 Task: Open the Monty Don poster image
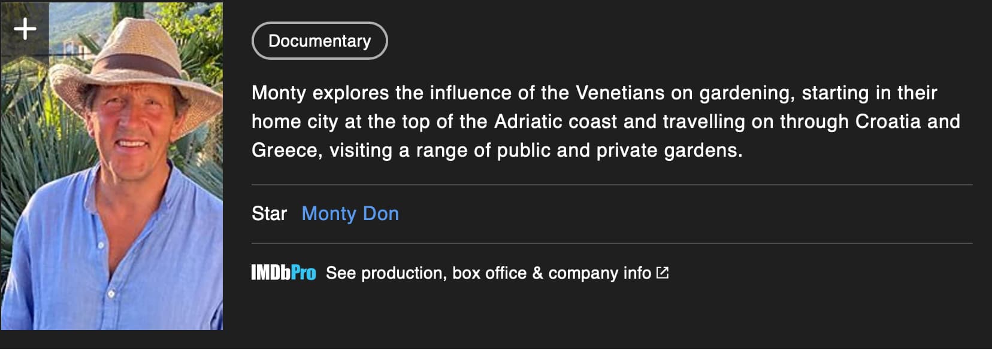tap(112, 179)
